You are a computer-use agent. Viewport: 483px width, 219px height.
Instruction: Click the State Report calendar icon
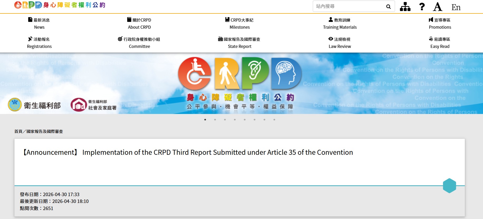(x=220, y=39)
